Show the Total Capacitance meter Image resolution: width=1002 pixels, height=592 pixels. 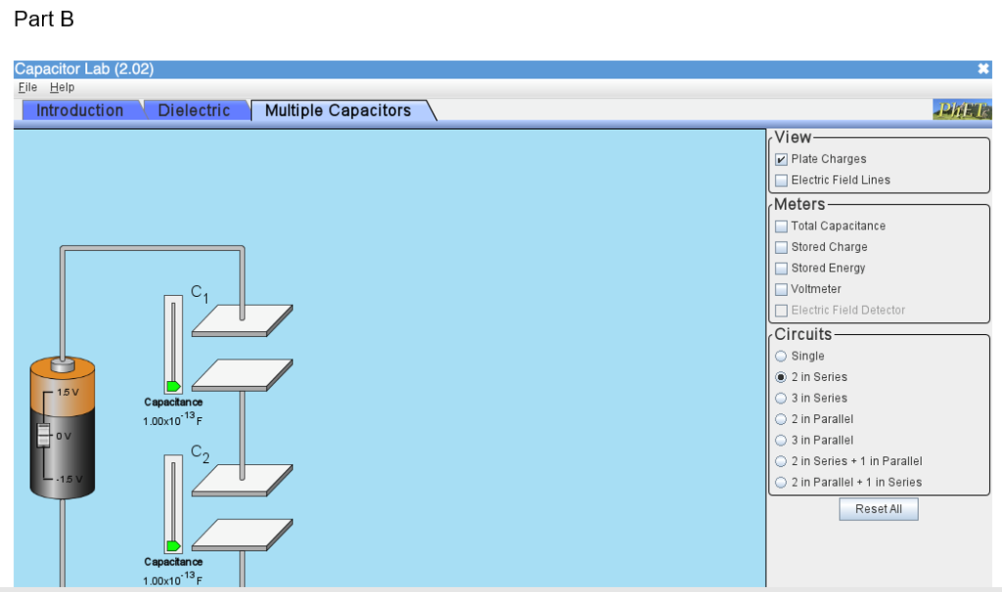click(x=781, y=226)
